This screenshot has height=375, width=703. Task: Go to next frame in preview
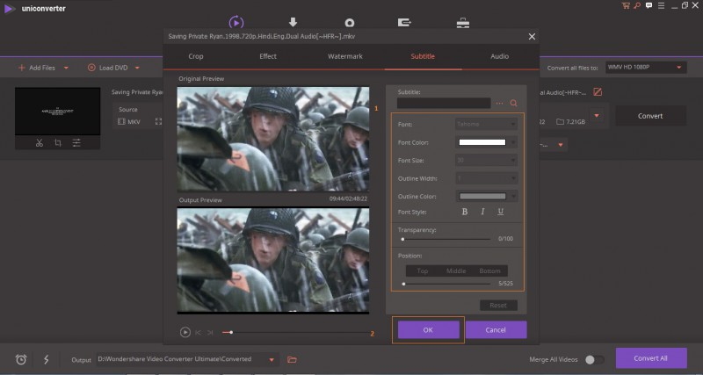click(210, 333)
